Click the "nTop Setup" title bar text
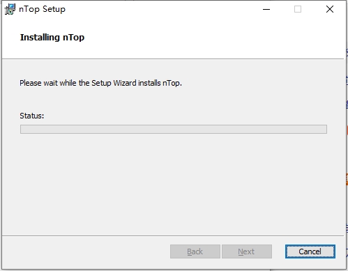The width and height of the screenshot is (348, 271). click(42, 9)
